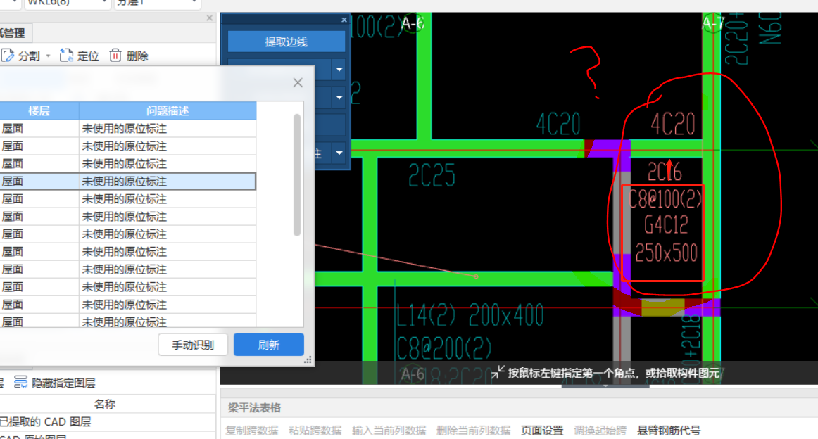Select the 图纸管理 tab
The width and height of the screenshot is (818, 439).
pos(14,33)
